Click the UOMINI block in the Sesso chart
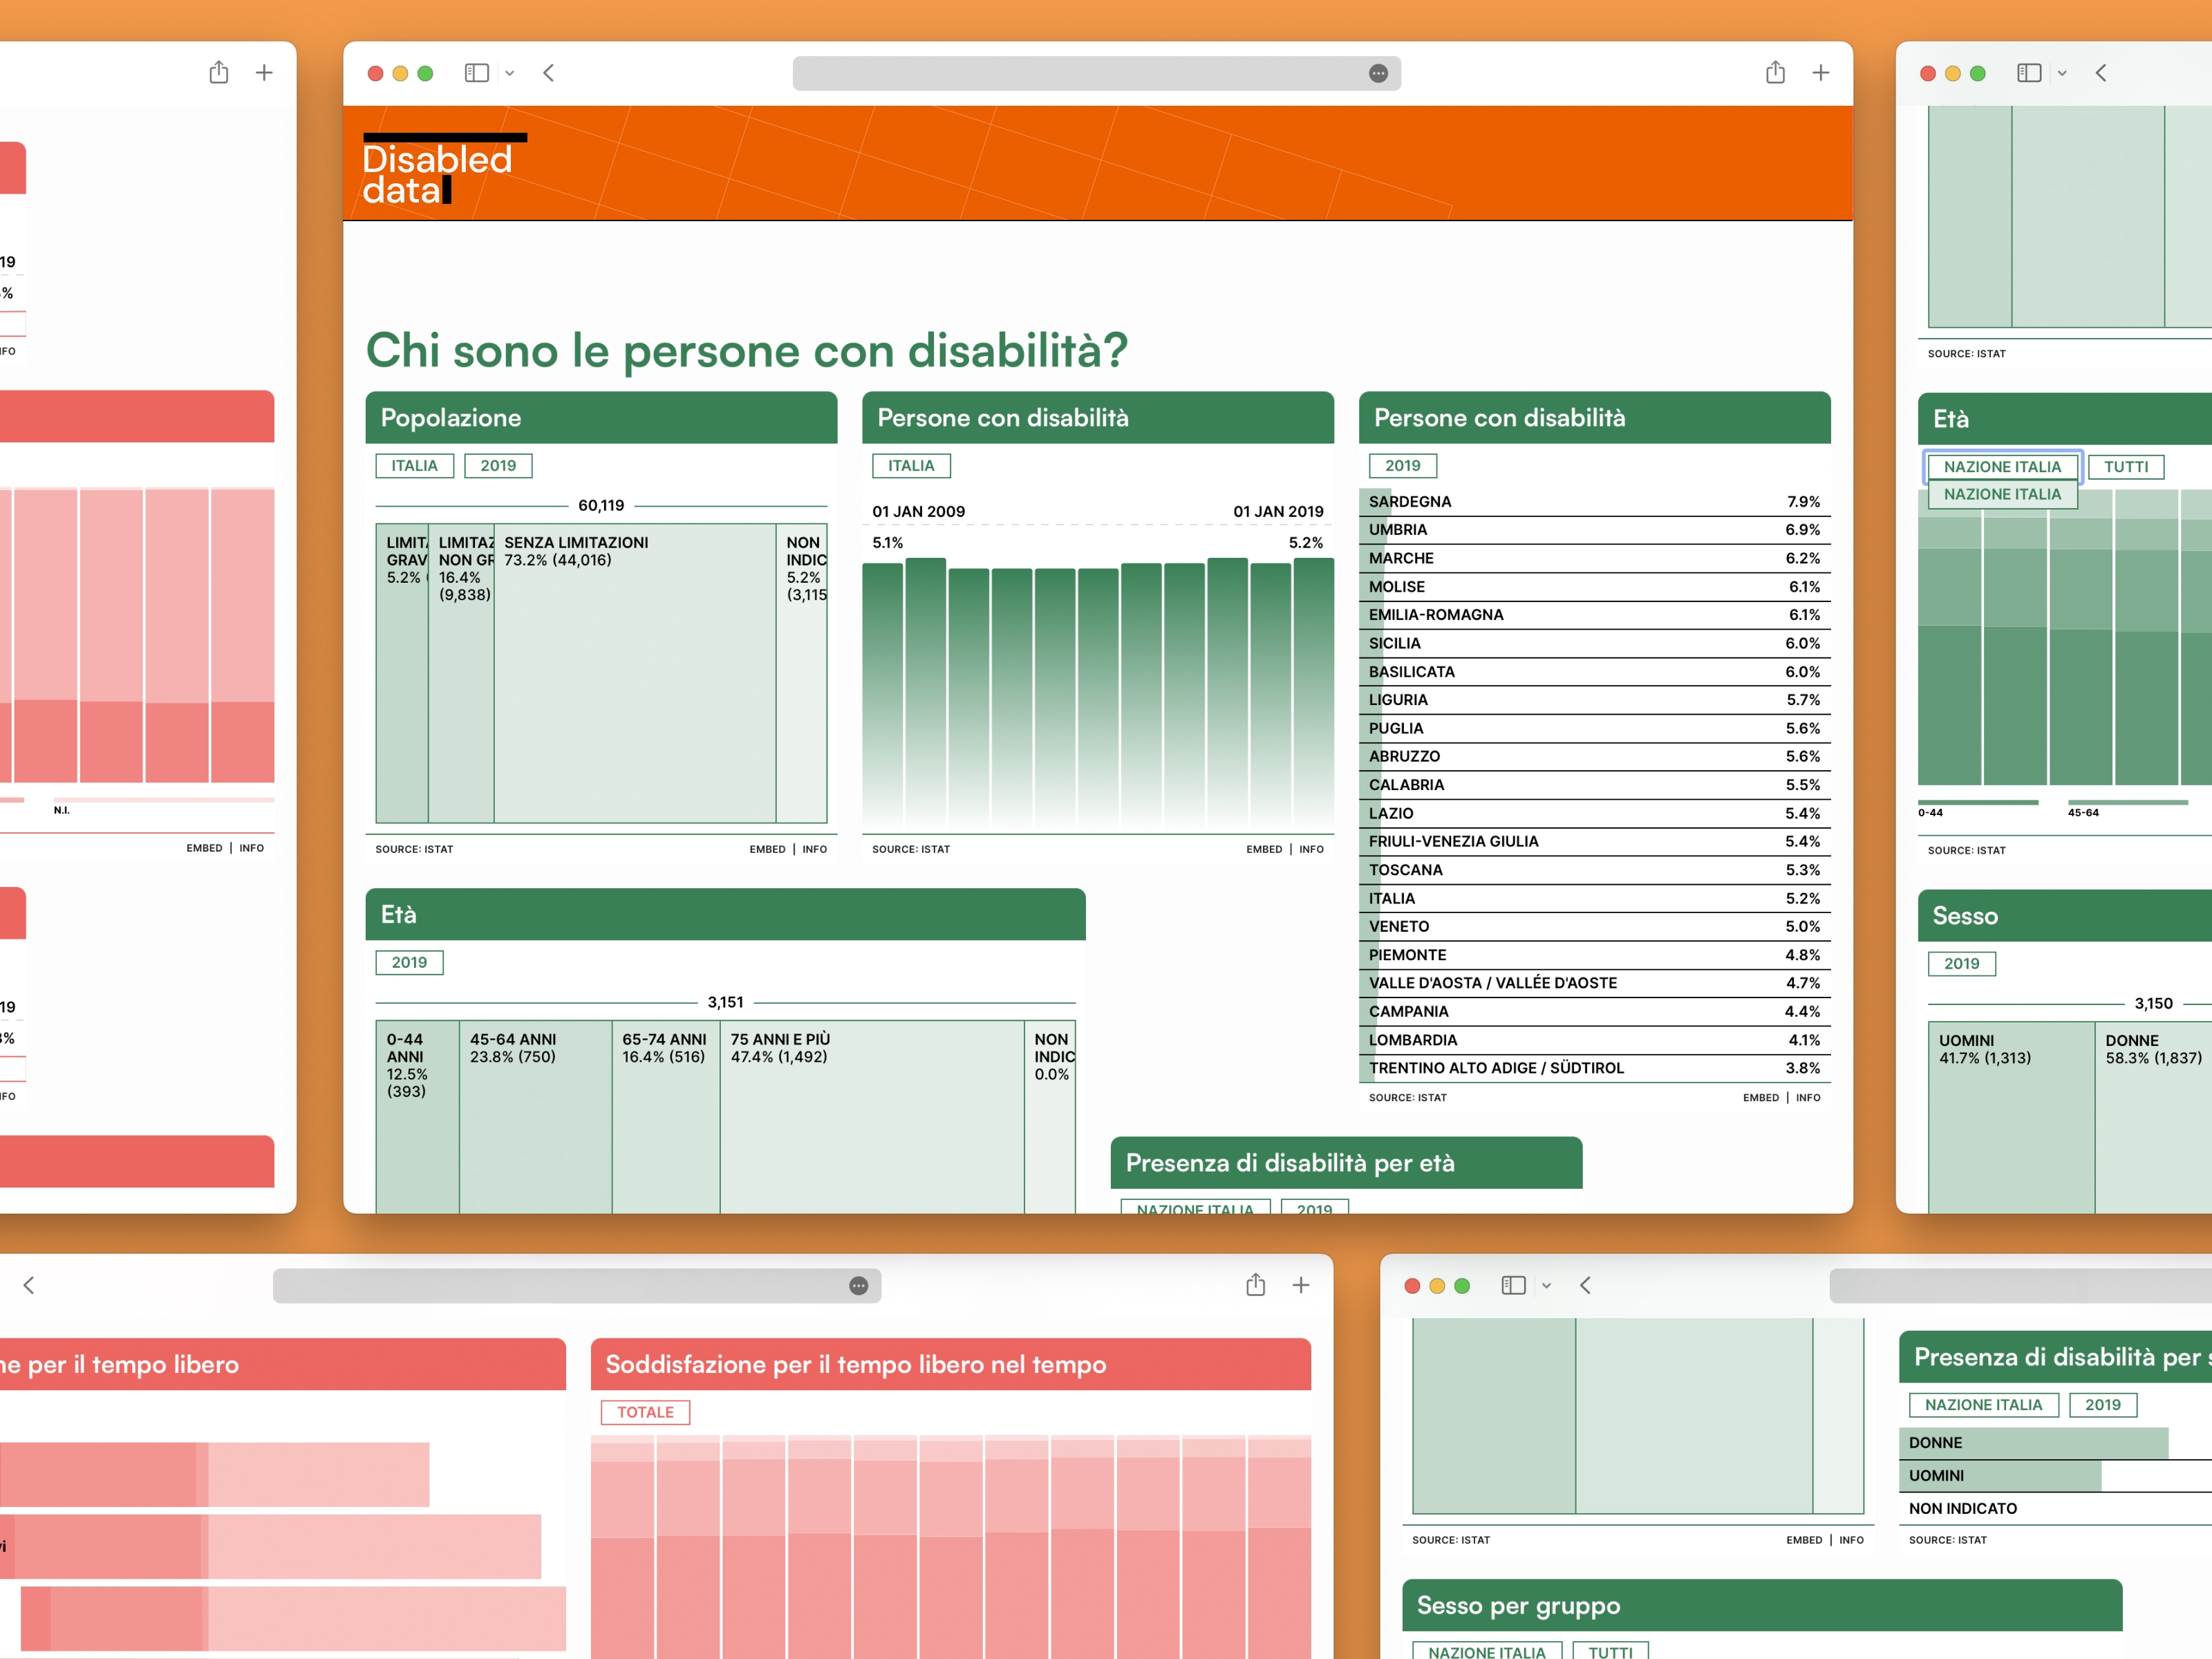The height and width of the screenshot is (1659, 2212). pyautogui.click(x=2011, y=1118)
